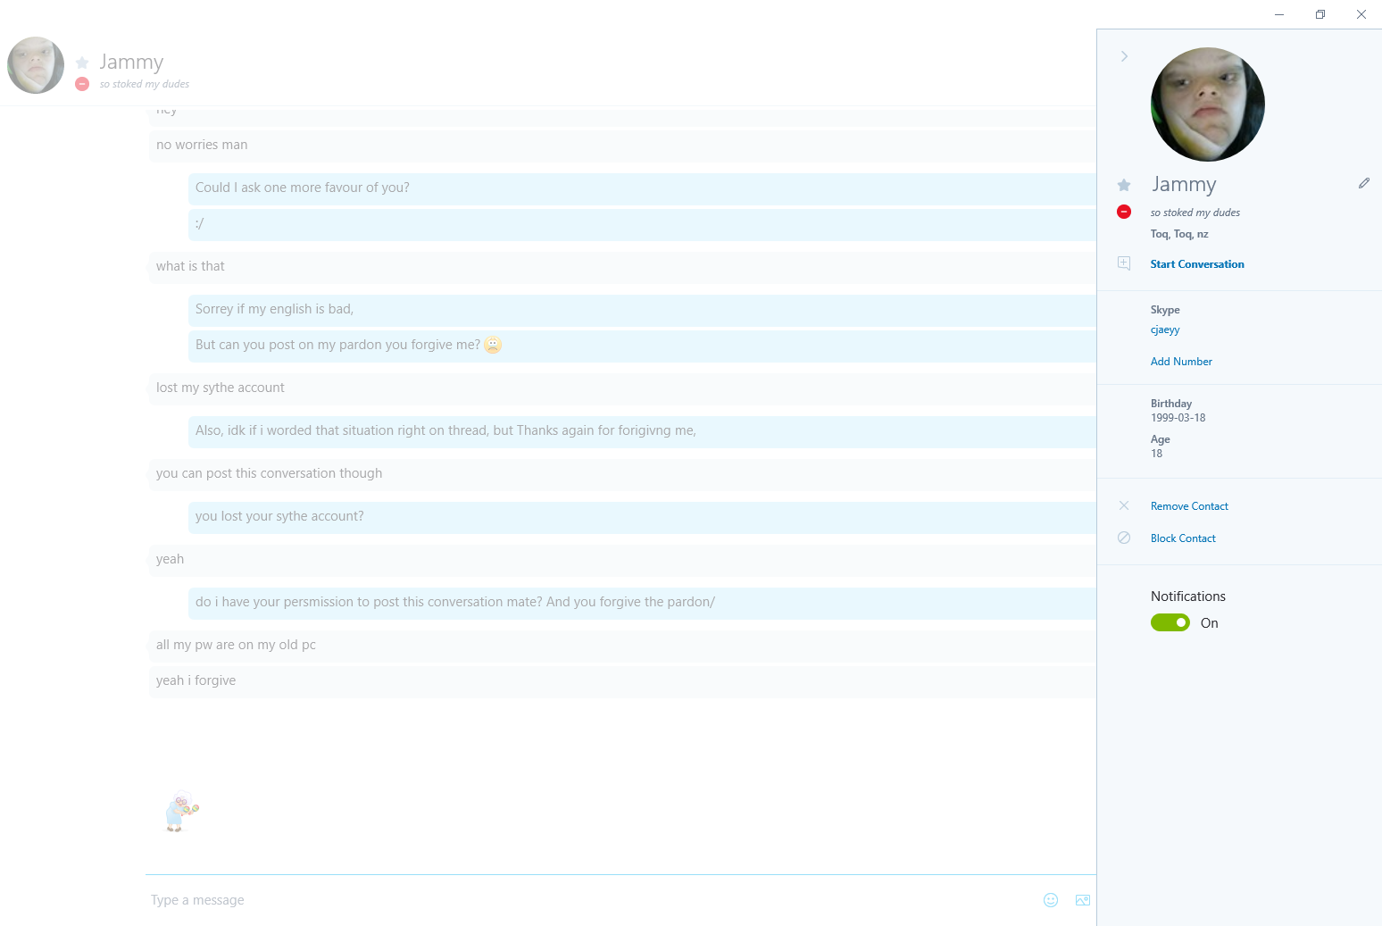Click the Start Conversation plus icon

1124,263
